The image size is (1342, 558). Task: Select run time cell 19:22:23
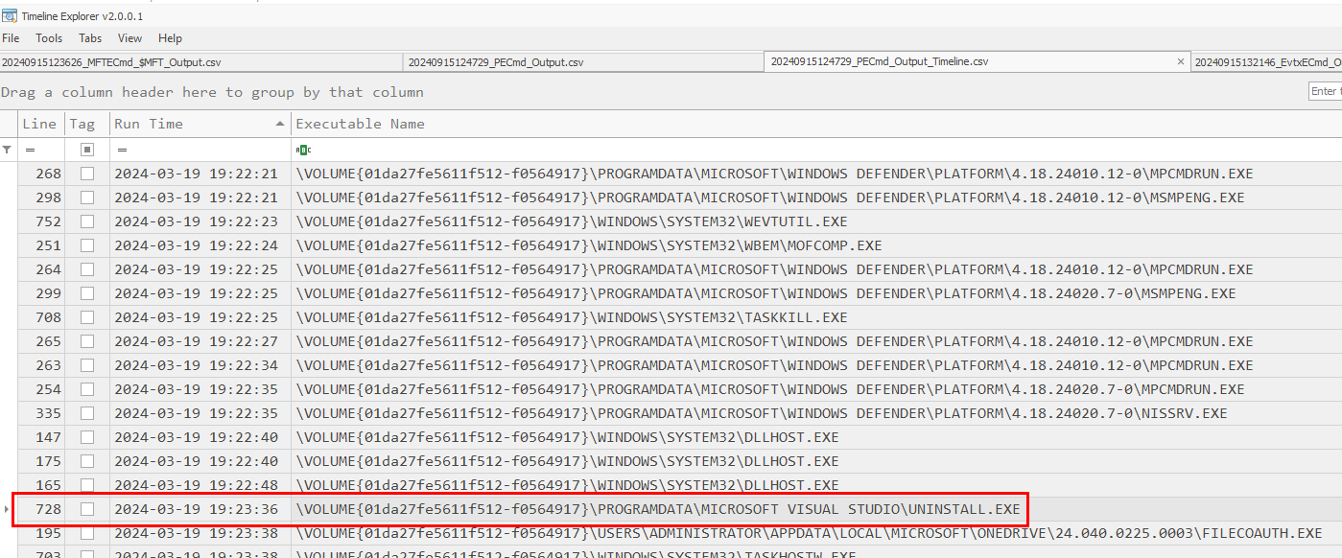[x=200, y=221]
